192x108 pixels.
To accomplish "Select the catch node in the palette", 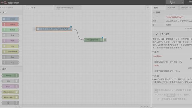I will pos(10,24).
